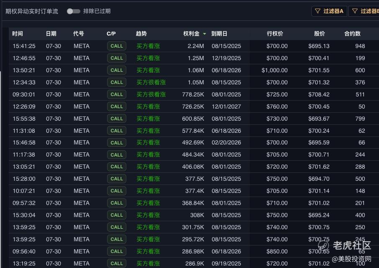The image size is (379, 268).
Task: Click the 778.25K premium value
Action: pyautogui.click(x=193, y=94)
